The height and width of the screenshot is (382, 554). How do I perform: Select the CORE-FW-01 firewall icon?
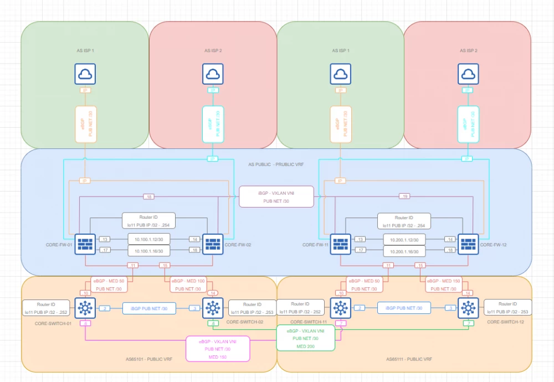[x=85, y=244]
